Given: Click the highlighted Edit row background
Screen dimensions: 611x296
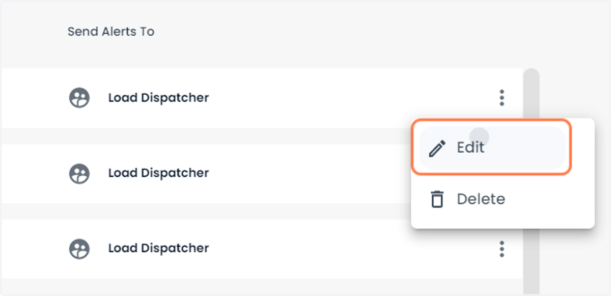Looking at the screenshot, I should tap(530, 148).
